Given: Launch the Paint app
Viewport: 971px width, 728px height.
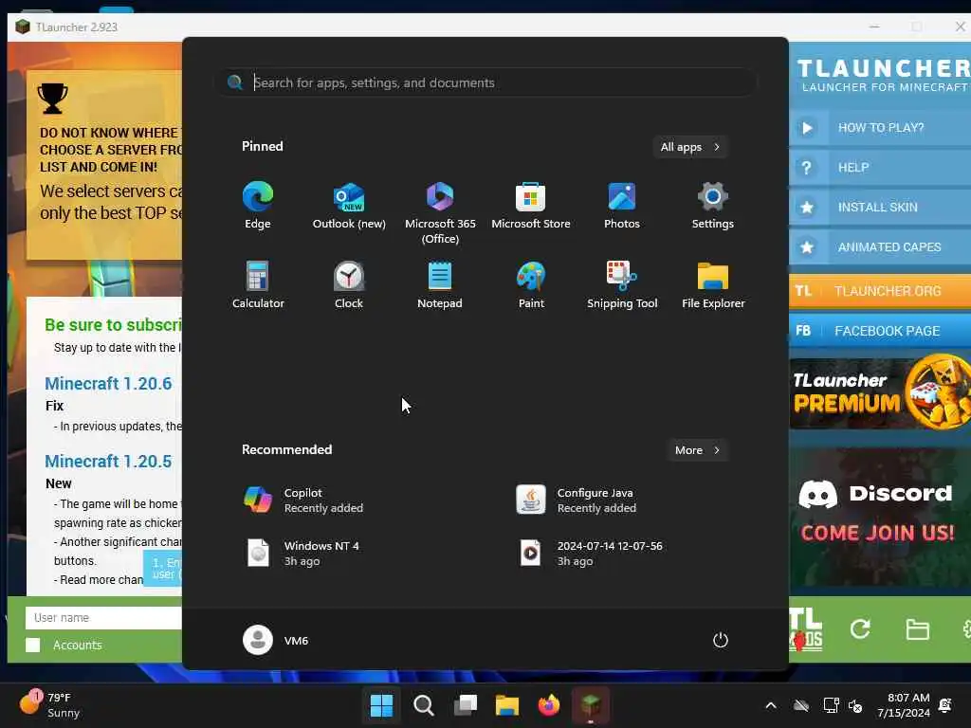Looking at the screenshot, I should (x=531, y=284).
